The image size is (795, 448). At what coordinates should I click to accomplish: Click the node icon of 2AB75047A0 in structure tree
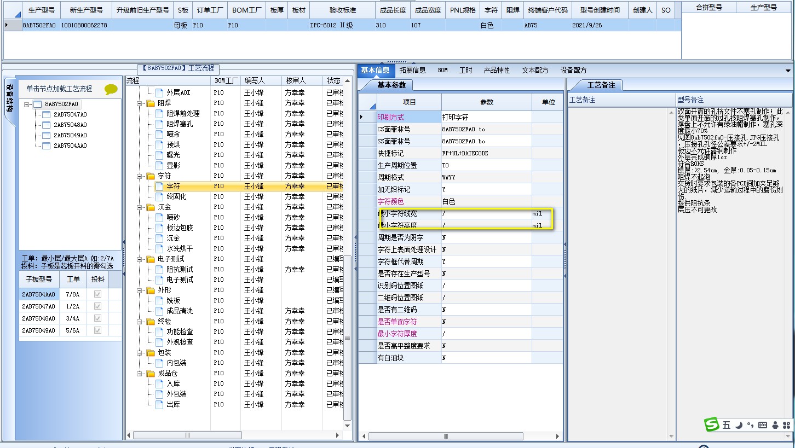click(47, 115)
